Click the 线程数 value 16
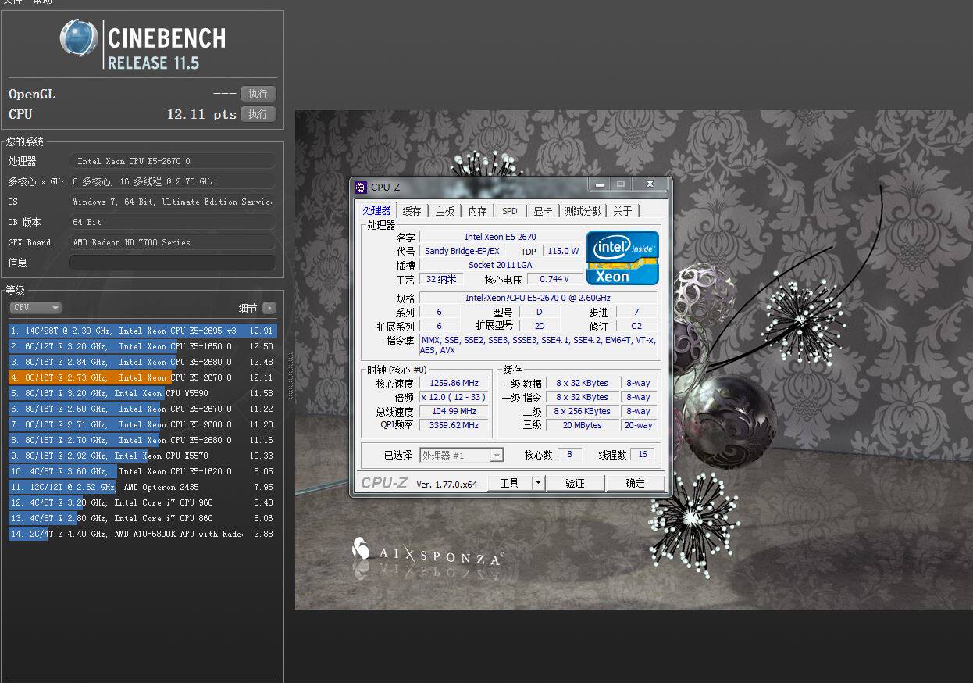This screenshot has width=973, height=683. tap(643, 454)
